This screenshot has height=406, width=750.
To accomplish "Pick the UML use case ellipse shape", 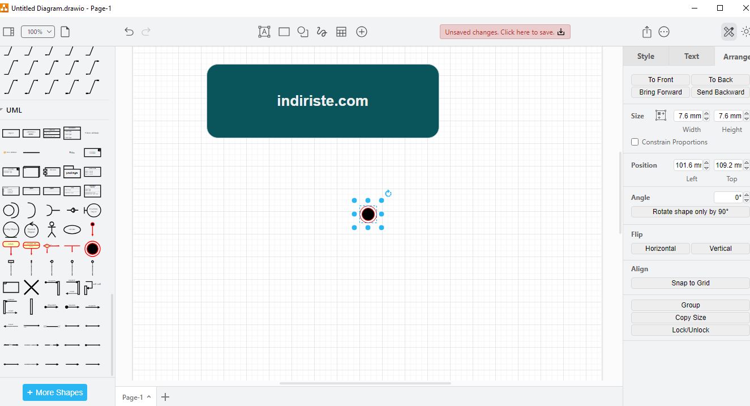I will point(72,229).
